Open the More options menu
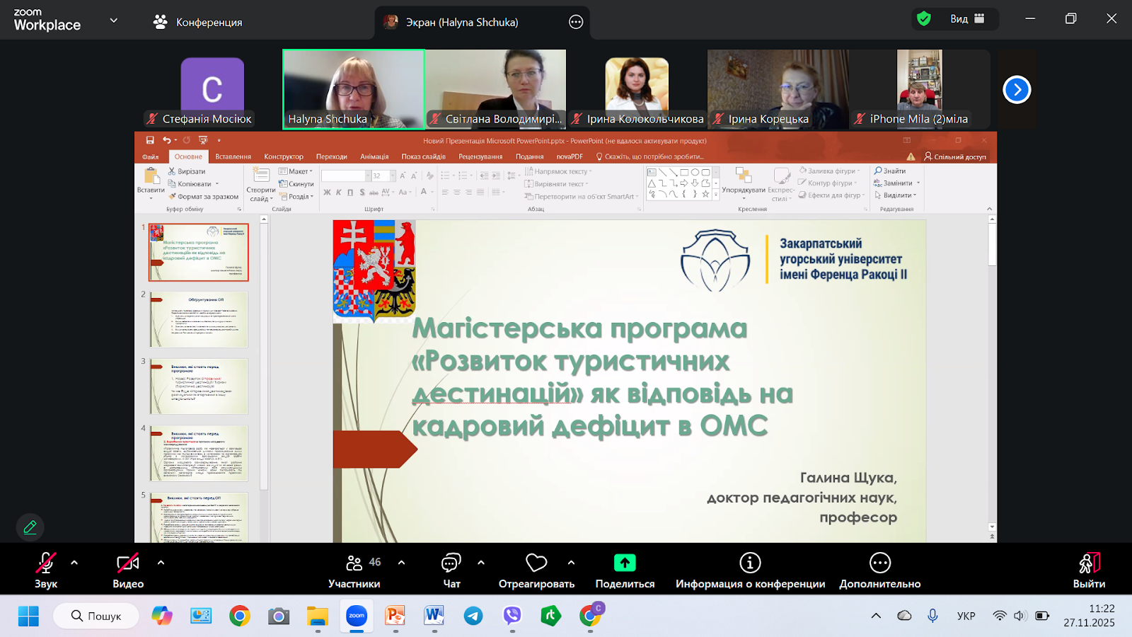The image size is (1132, 637). [879, 570]
